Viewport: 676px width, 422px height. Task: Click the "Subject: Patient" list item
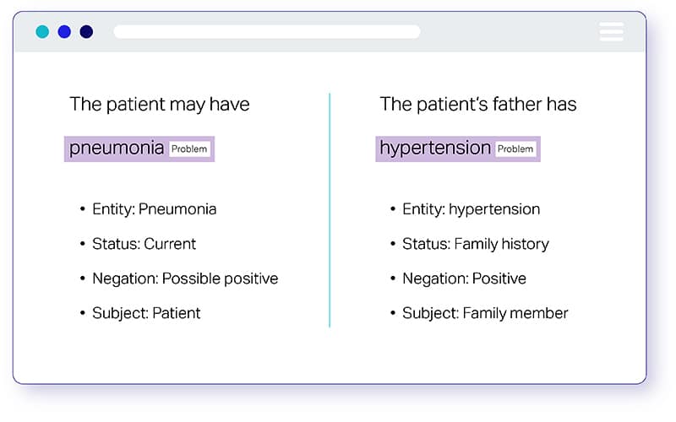pyautogui.click(x=140, y=313)
